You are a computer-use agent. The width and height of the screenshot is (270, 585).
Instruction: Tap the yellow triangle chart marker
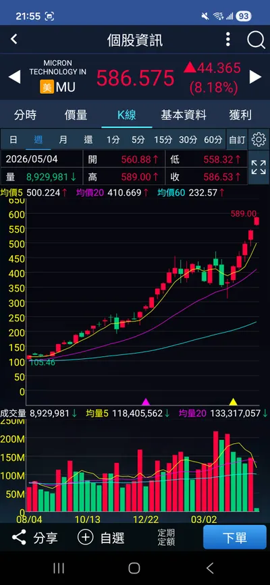tap(234, 401)
